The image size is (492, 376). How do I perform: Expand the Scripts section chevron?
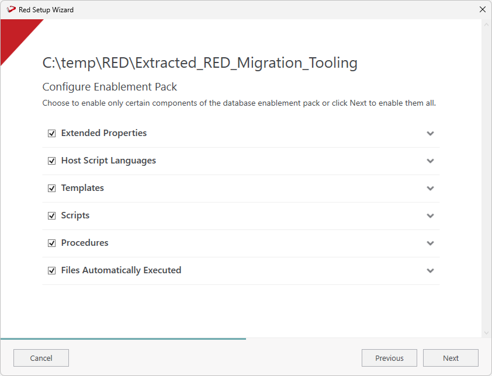point(430,216)
